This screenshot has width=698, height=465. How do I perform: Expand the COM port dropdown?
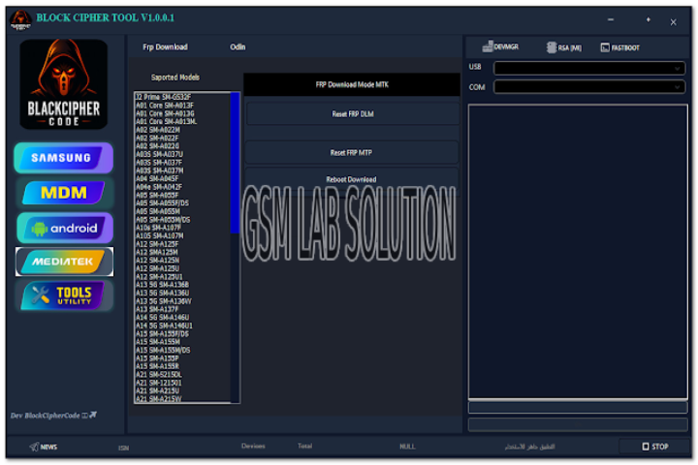(x=588, y=87)
